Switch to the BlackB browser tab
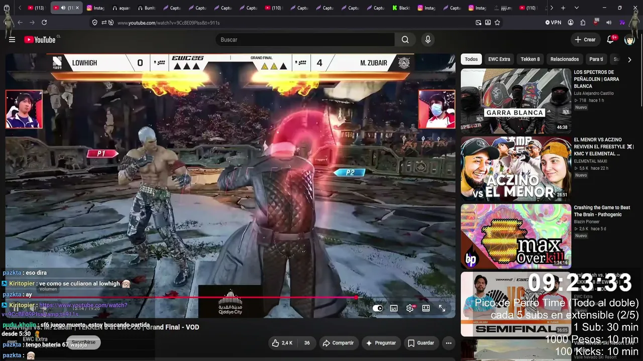The image size is (643, 361). 401,8
